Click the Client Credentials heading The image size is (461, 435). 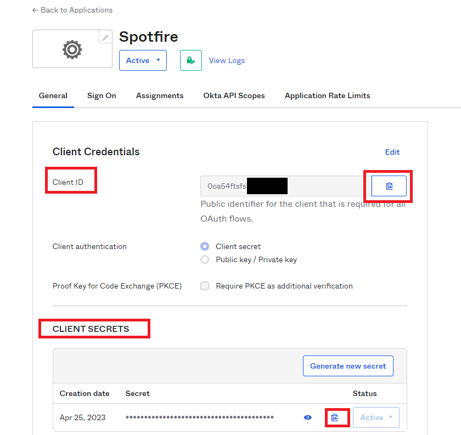[96, 151]
